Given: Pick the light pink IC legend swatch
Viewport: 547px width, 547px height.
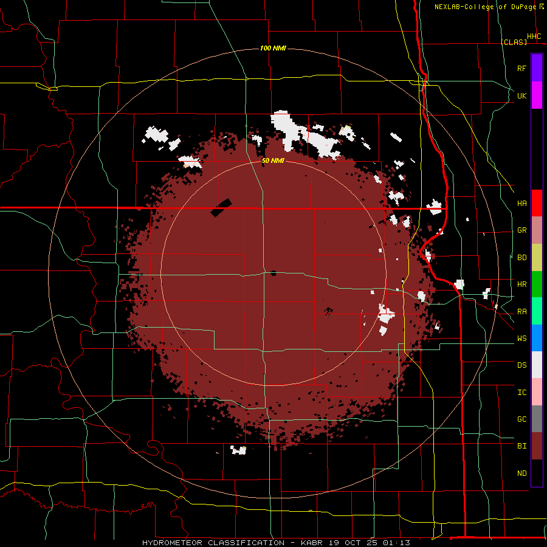Looking at the screenshot, I should tap(537, 392).
